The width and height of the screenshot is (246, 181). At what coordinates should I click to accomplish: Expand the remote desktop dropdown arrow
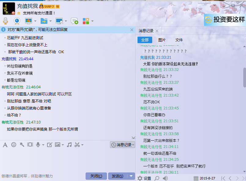click(66, 21)
